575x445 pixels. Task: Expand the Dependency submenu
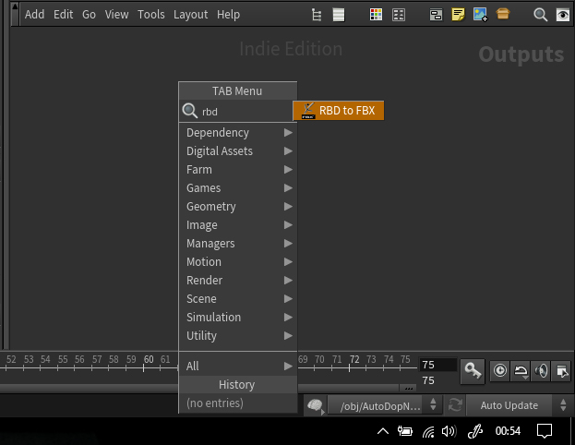tap(238, 132)
